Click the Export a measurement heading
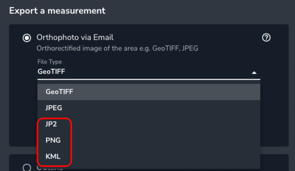The height and width of the screenshot is (171, 295). click(x=57, y=11)
